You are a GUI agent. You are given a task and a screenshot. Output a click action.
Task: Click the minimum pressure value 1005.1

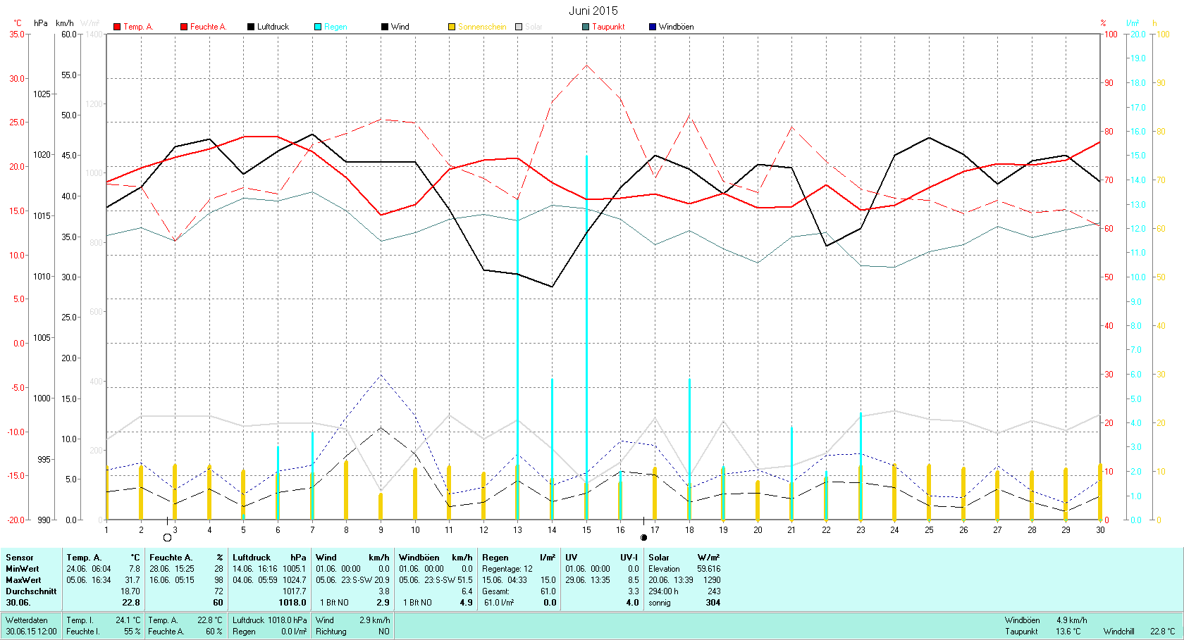point(295,569)
